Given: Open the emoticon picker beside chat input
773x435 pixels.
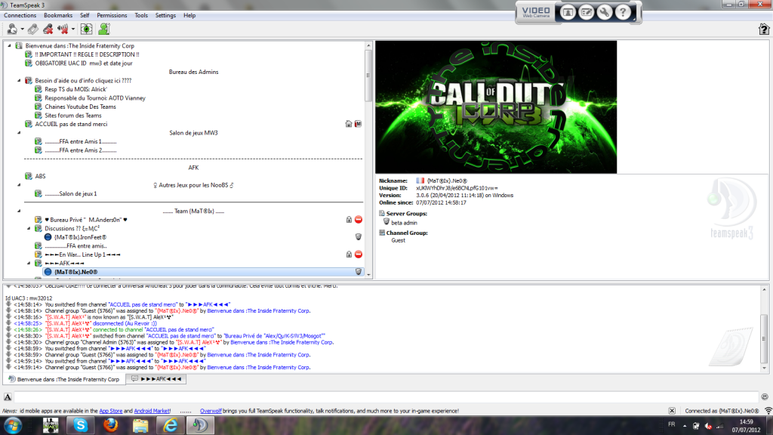Looking at the screenshot, I should click(x=765, y=397).
